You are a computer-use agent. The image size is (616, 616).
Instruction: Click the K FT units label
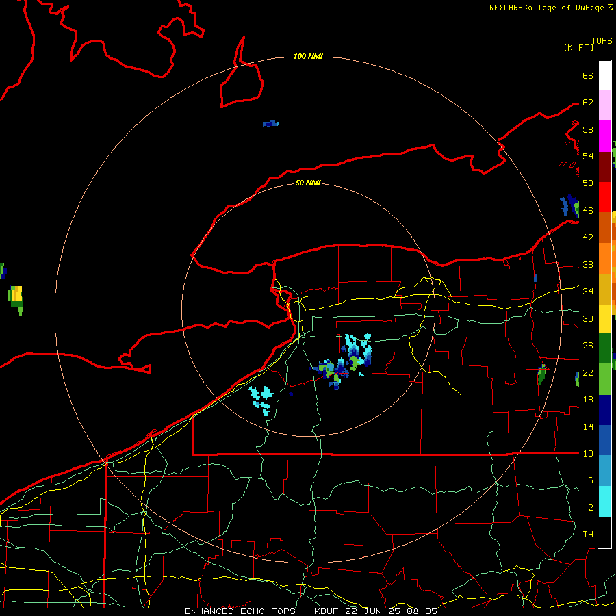click(x=578, y=47)
